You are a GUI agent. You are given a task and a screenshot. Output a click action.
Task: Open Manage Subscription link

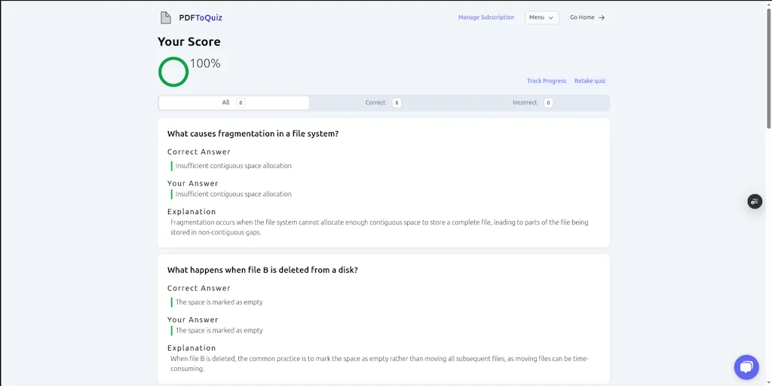coord(486,17)
